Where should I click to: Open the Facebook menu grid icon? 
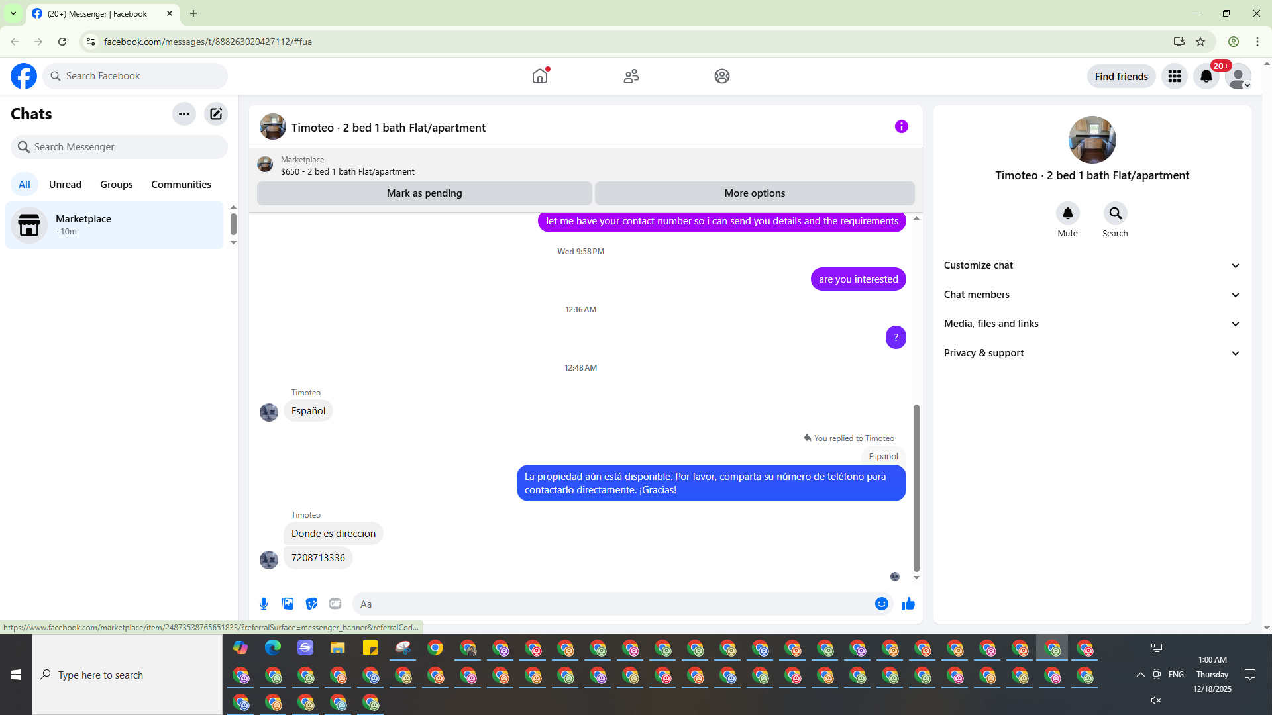pos(1175,76)
